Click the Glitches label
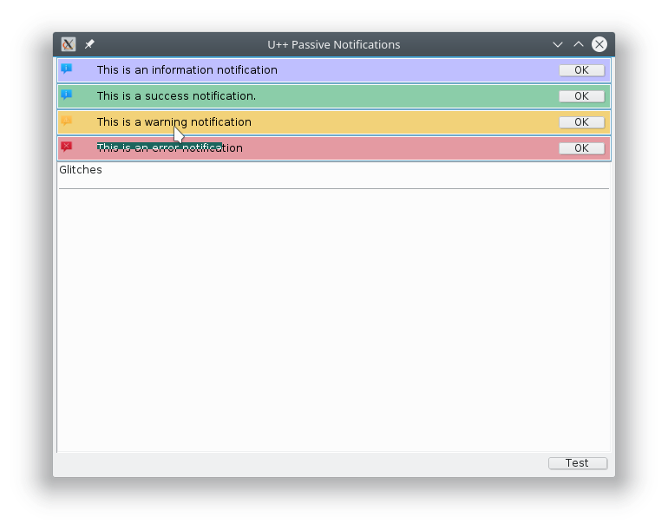 tap(81, 170)
